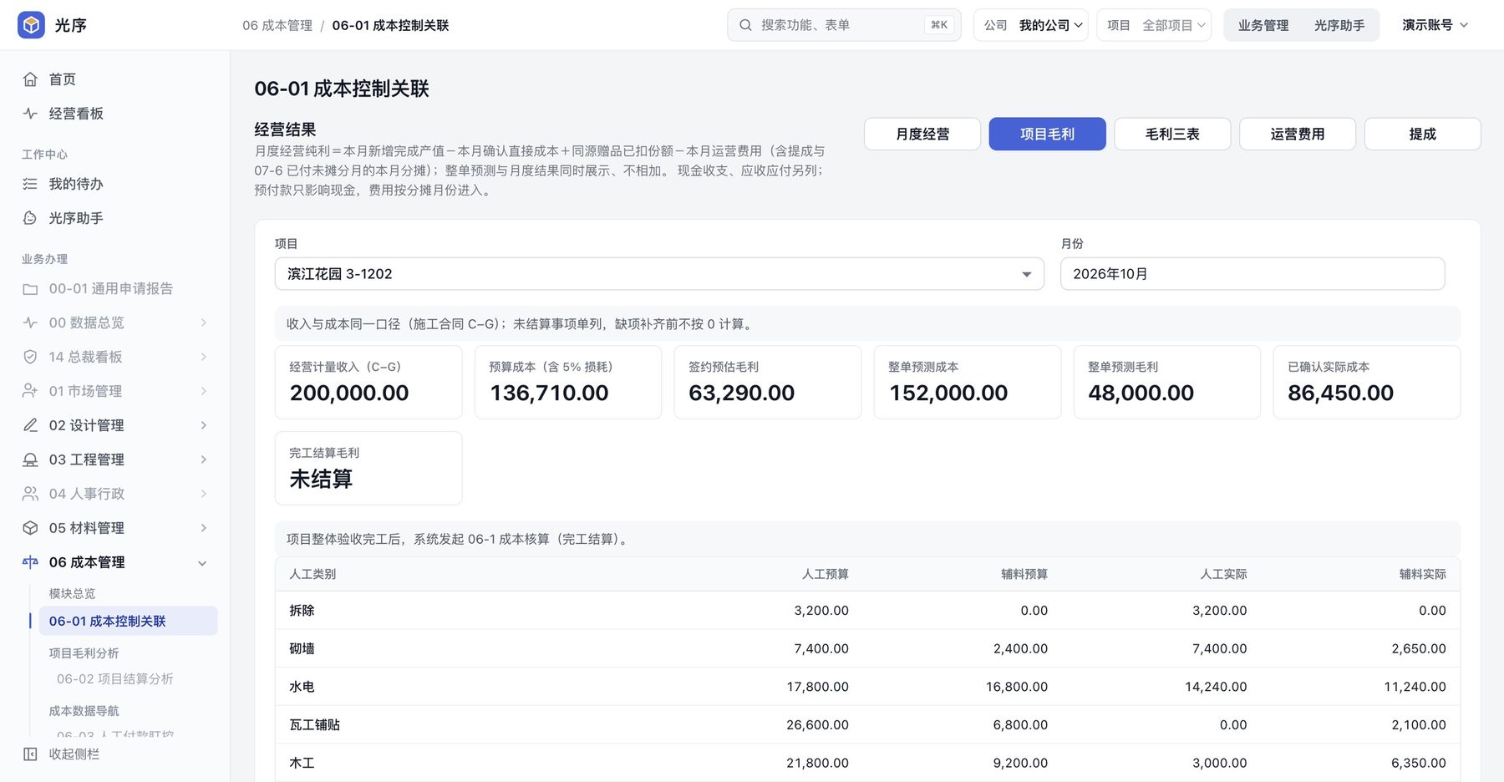Click the 光序 logo icon
The height and width of the screenshot is (782, 1504).
click(x=31, y=25)
